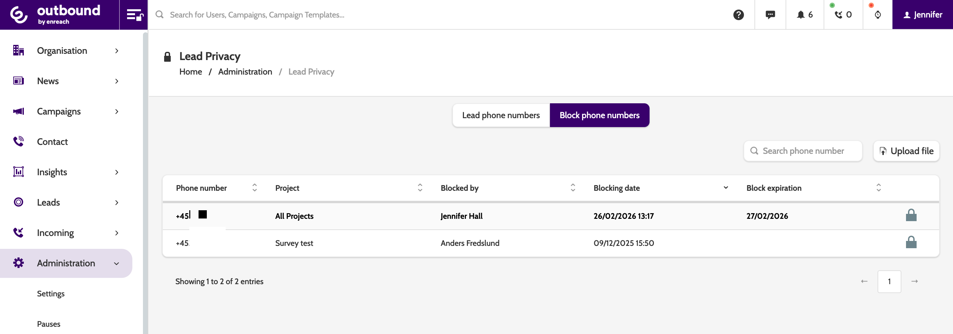Image resolution: width=953 pixels, height=334 pixels.
Task: Collapse the sidebar menu toggle icon
Action: pos(134,15)
